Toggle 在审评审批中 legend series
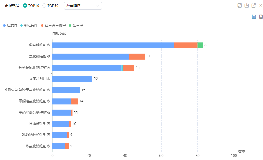263x160 pixels. click(x=53, y=26)
